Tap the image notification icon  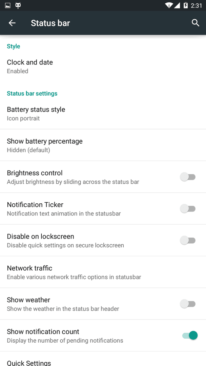tap(8, 5)
